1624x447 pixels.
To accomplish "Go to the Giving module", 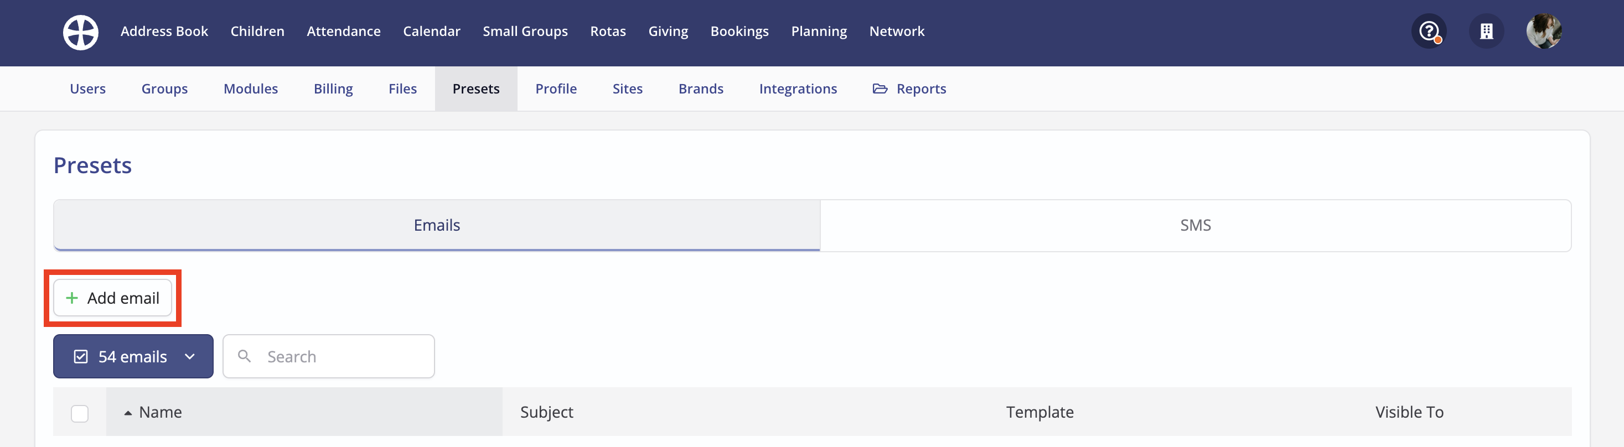I will pyautogui.click(x=668, y=31).
